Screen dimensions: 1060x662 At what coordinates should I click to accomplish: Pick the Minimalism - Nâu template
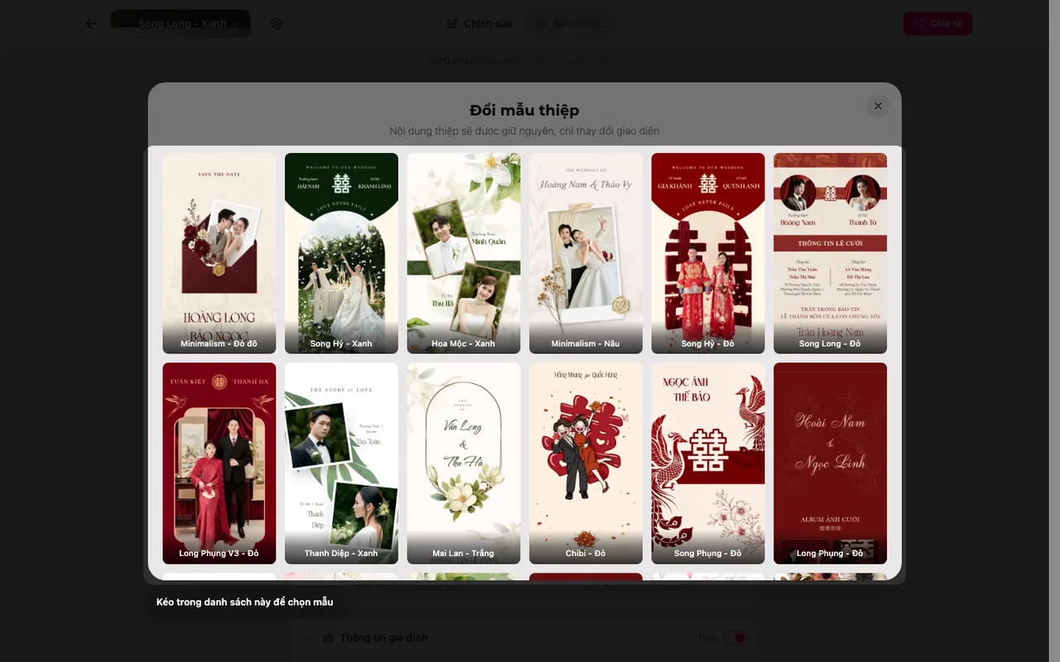(x=586, y=253)
